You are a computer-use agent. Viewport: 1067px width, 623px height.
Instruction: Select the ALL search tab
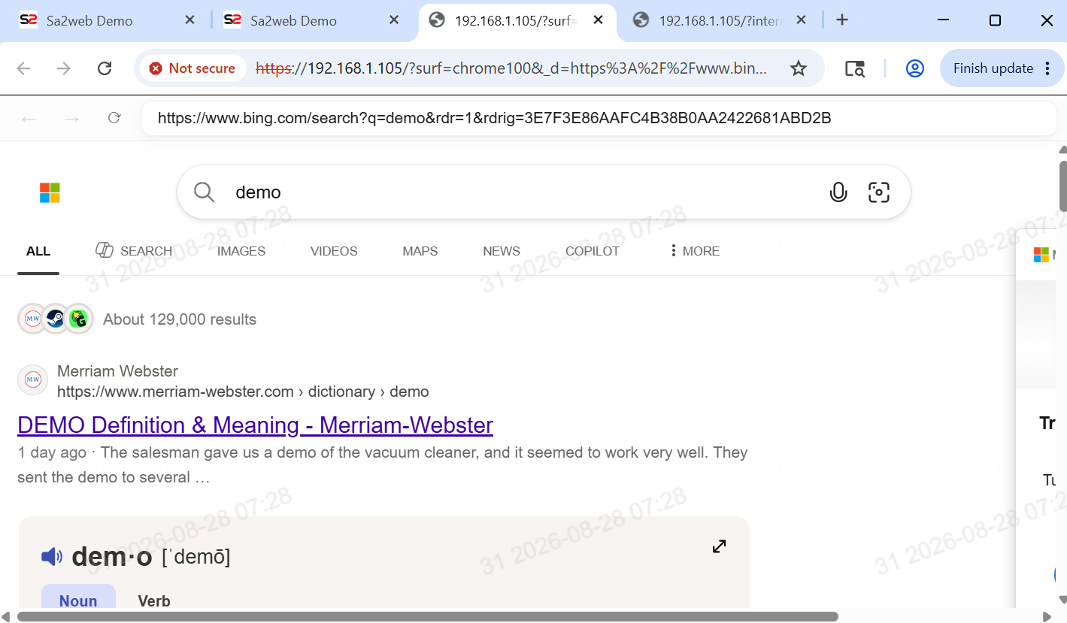pos(38,251)
